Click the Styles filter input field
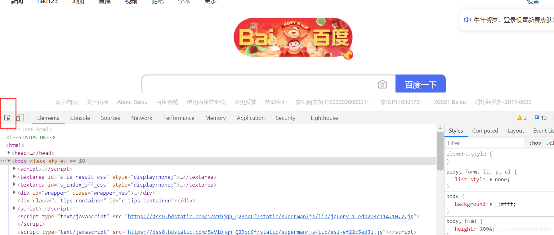Viewport: 554px width, 235px height. pyautogui.click(x=485, y=143)
